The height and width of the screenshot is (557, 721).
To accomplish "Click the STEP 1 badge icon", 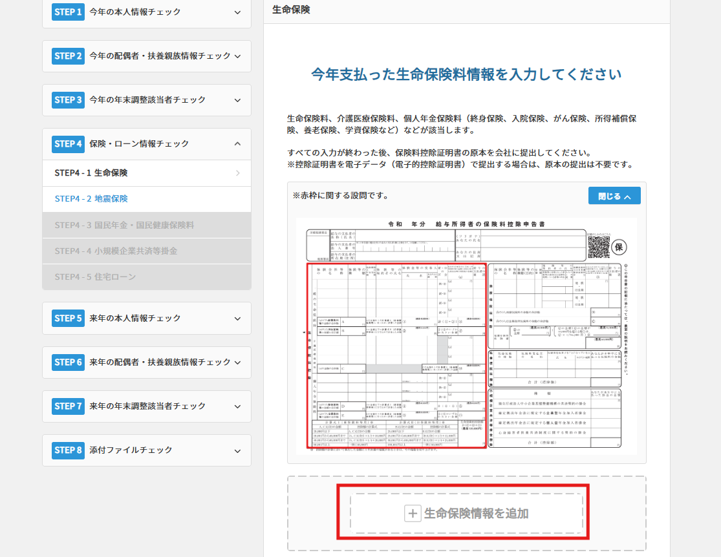I will (68, 12).
